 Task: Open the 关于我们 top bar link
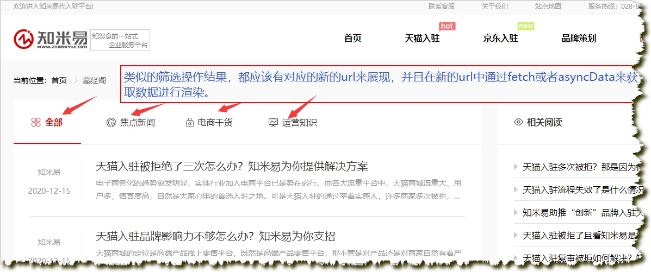[495, 7]
